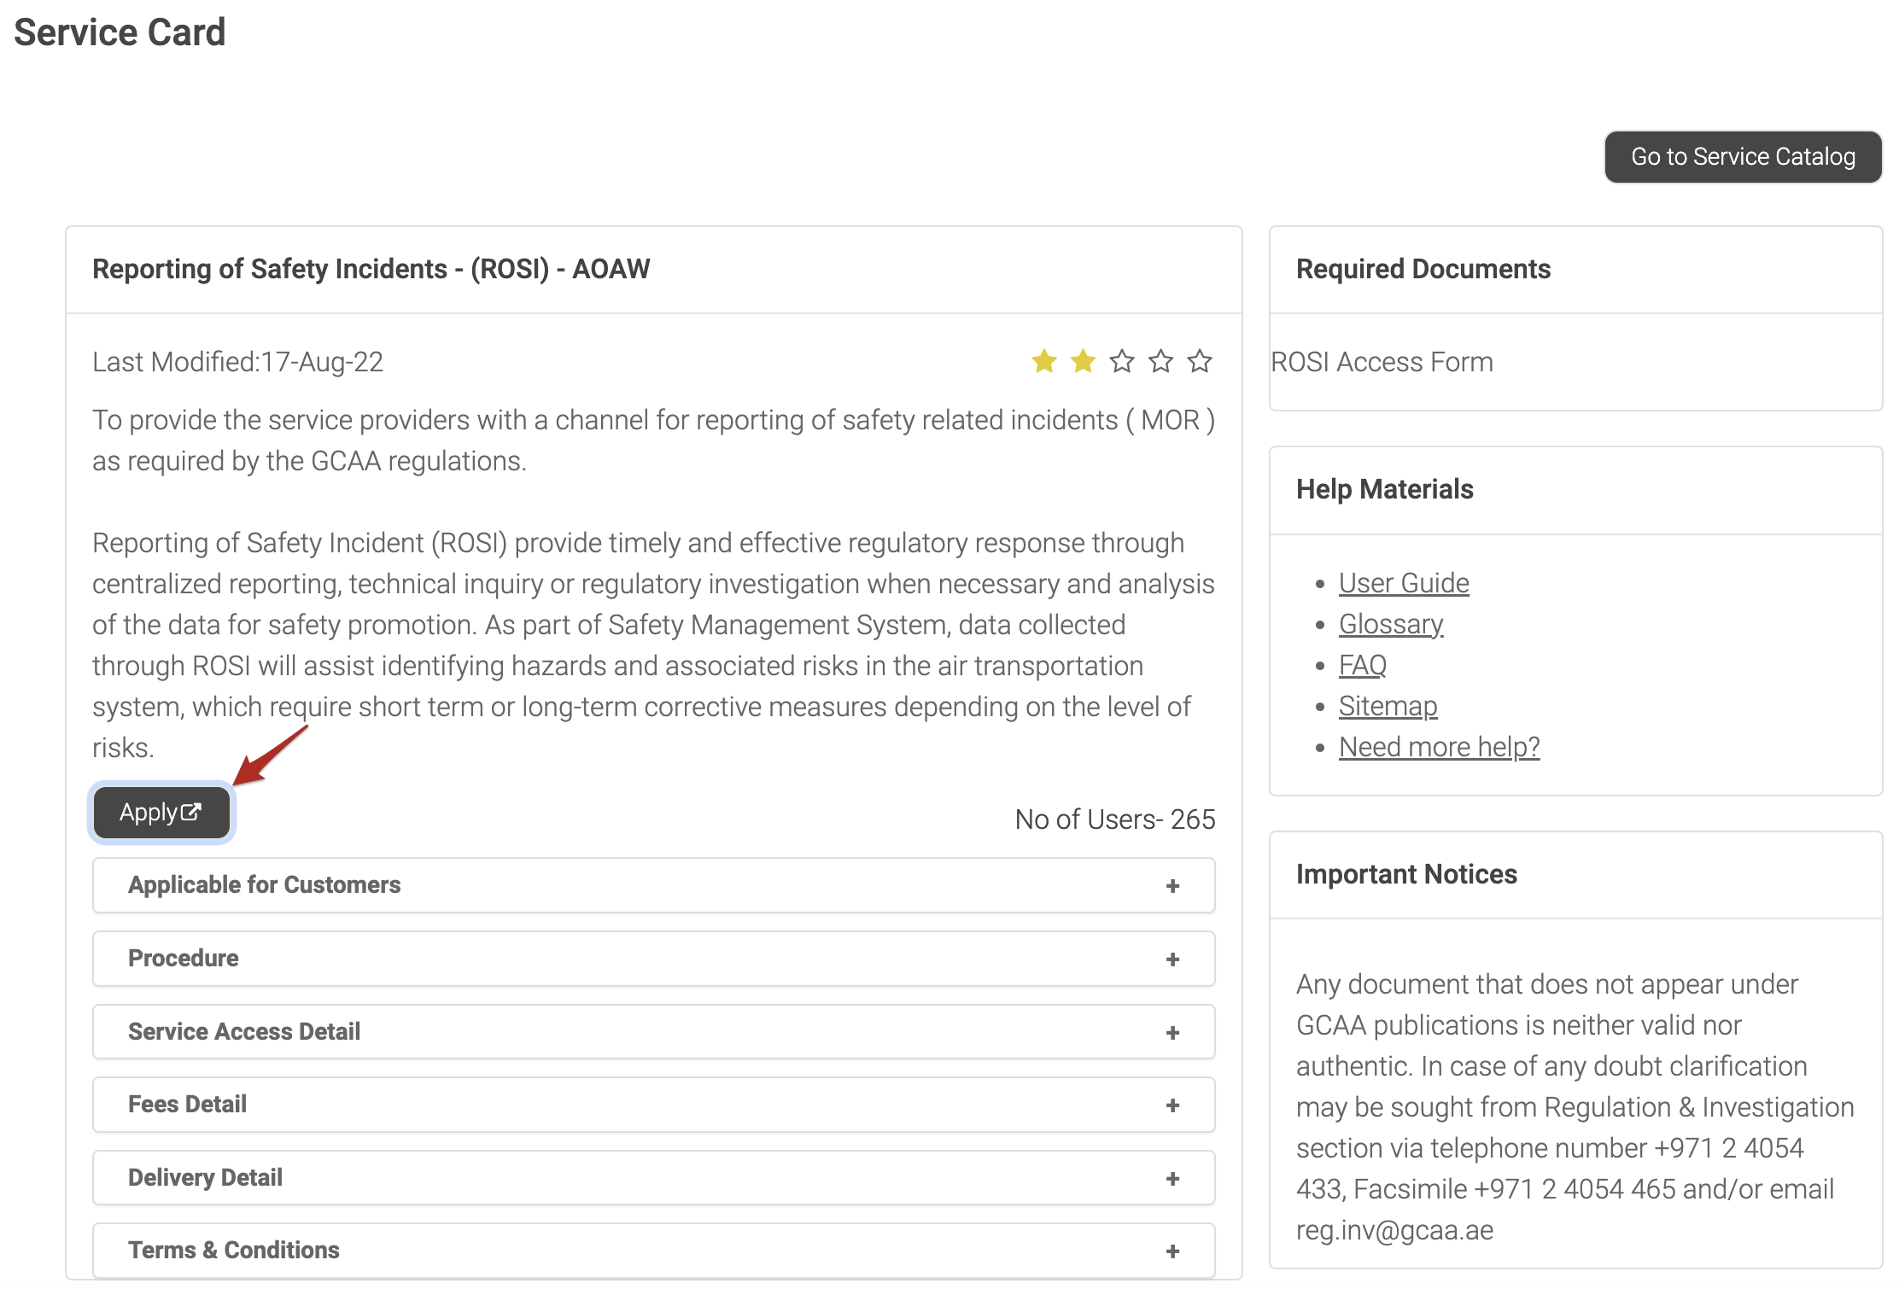The height and width of the screenshot is (1289, 1899).
Task: Expand the Fees Detail section
Action: tap(187, 1104)
